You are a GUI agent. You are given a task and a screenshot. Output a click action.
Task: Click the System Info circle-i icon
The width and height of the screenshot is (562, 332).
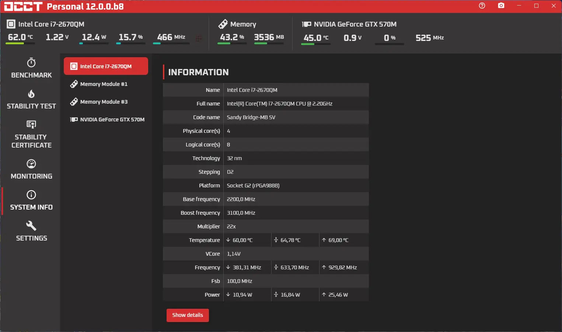(31, 194)
